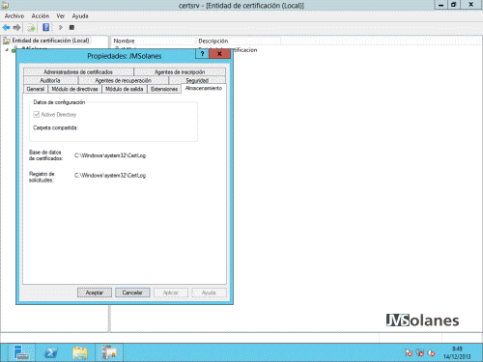
Task: Collapse the tree node under Entidad de certificación
Action: pos(7,49)
